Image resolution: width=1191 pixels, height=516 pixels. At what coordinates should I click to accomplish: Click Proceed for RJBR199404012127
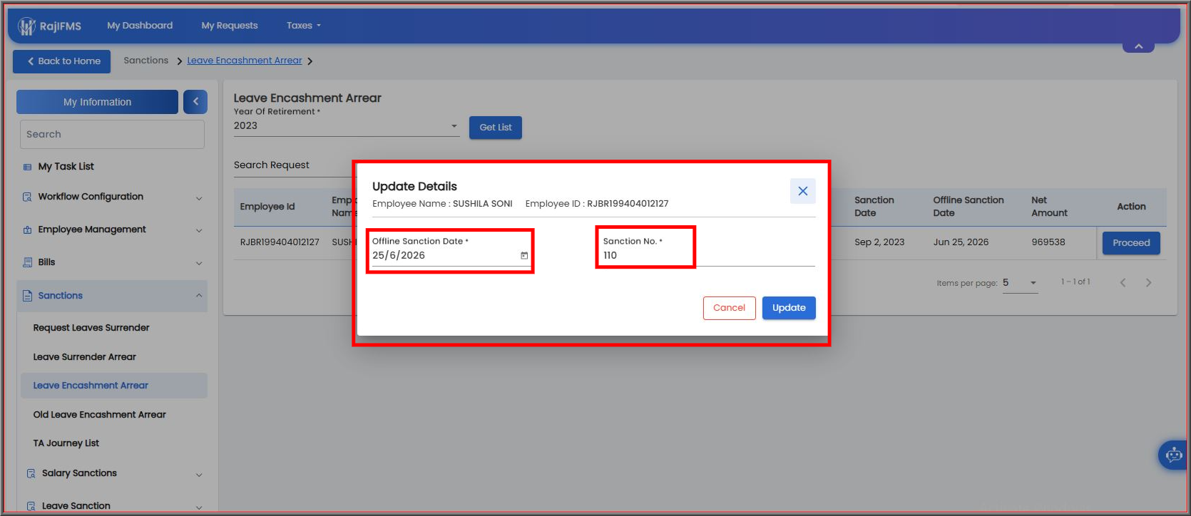tap(1131, 243)
